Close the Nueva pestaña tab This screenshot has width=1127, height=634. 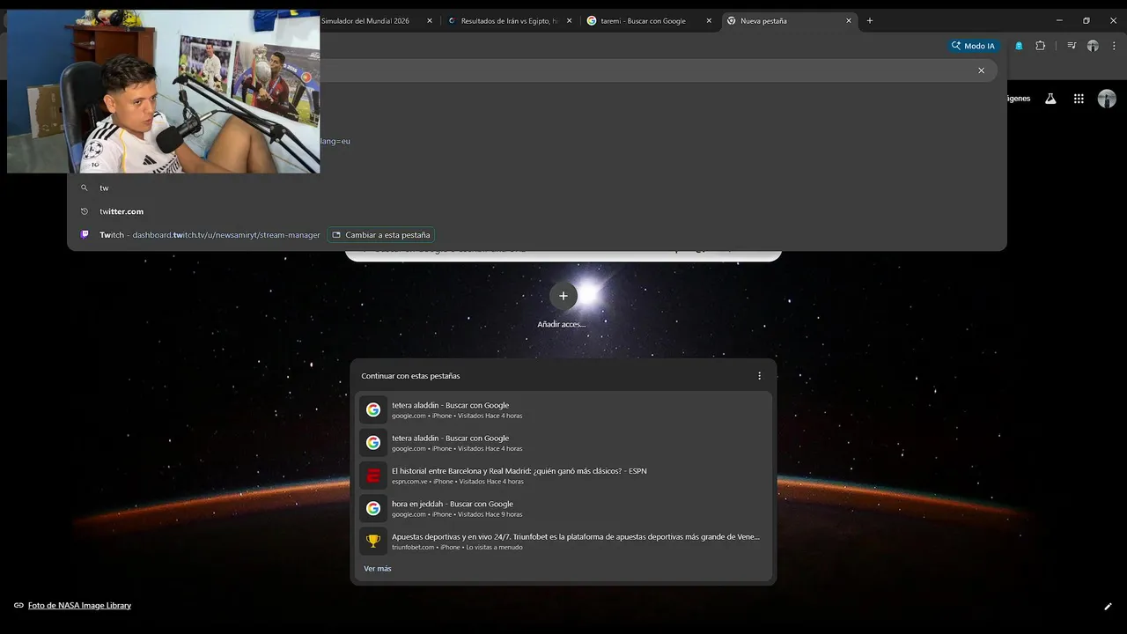pos(849,20)
